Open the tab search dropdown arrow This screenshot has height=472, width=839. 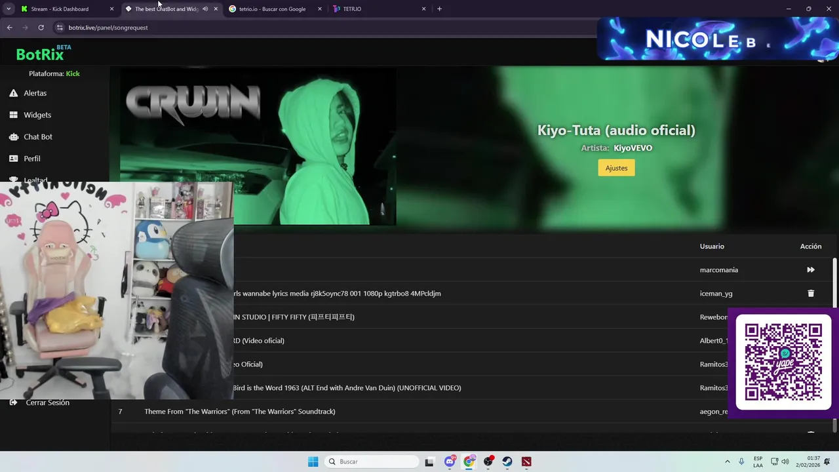click(9, 9)
